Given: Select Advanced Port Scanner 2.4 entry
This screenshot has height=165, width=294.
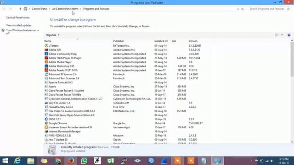Looking at the screenshot, I should [130, 78].
